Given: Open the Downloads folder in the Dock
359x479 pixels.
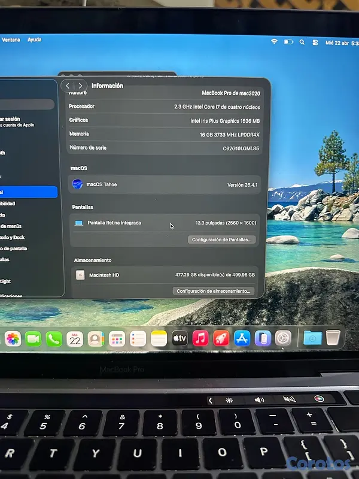Looking at the screenshot, I should [x=312, y=338].
